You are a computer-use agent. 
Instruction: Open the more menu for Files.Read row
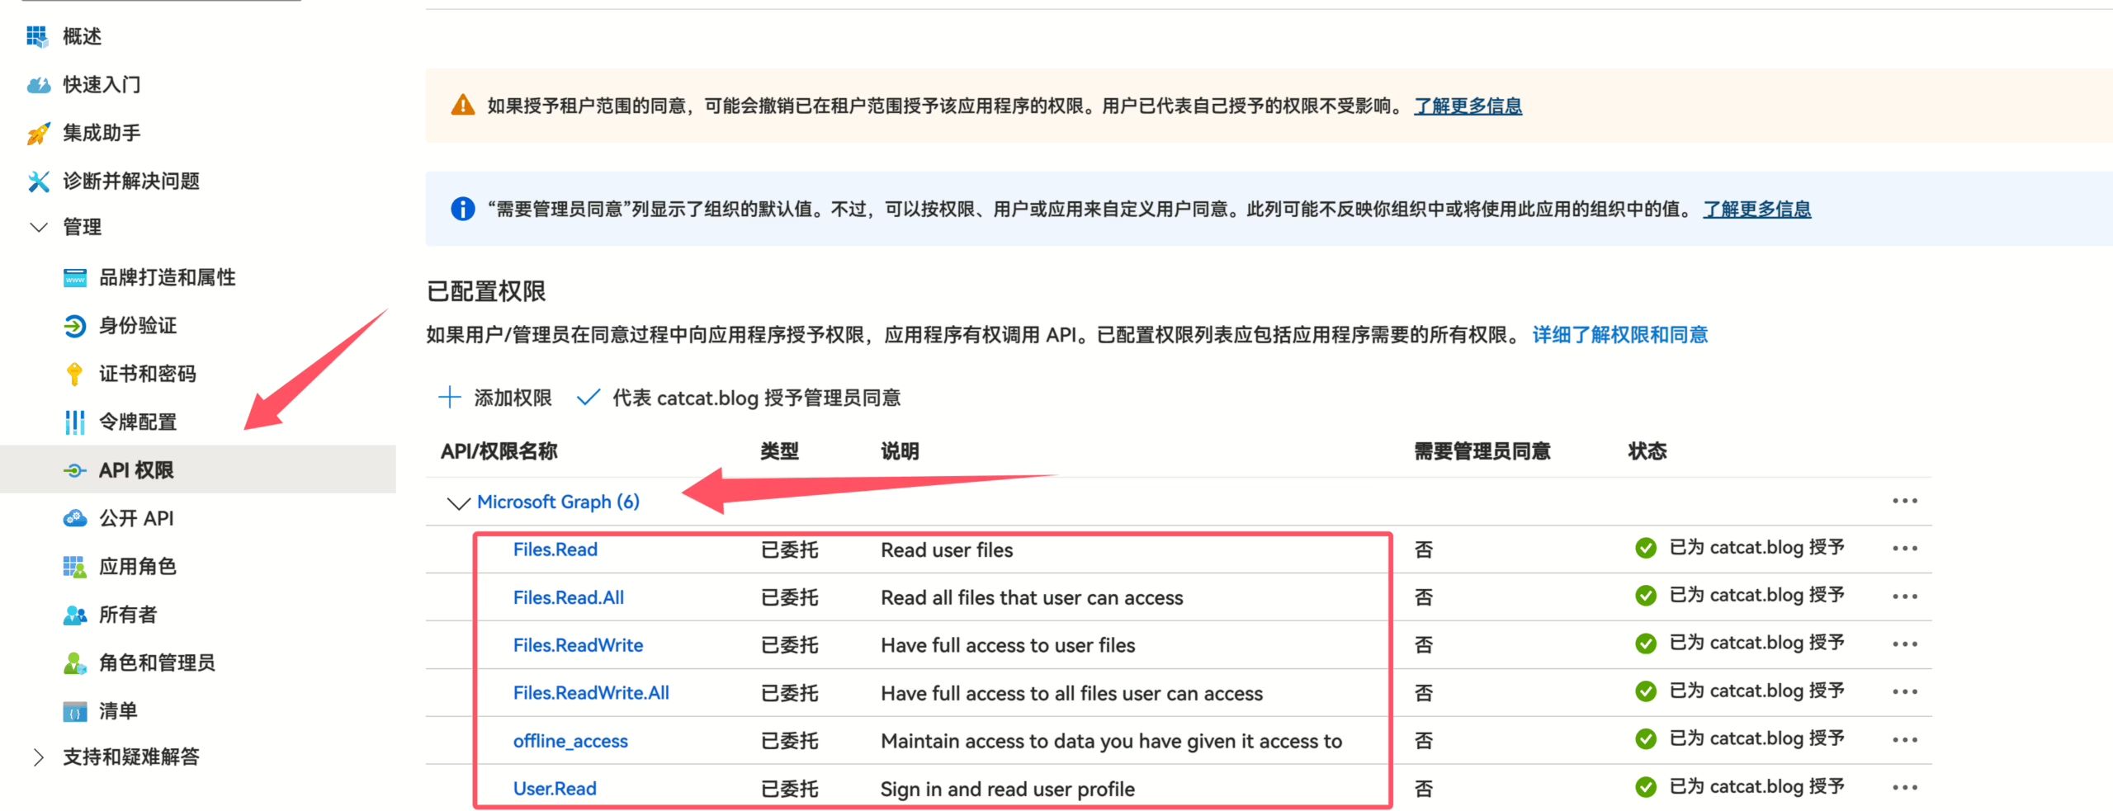tap(1905, 549)
